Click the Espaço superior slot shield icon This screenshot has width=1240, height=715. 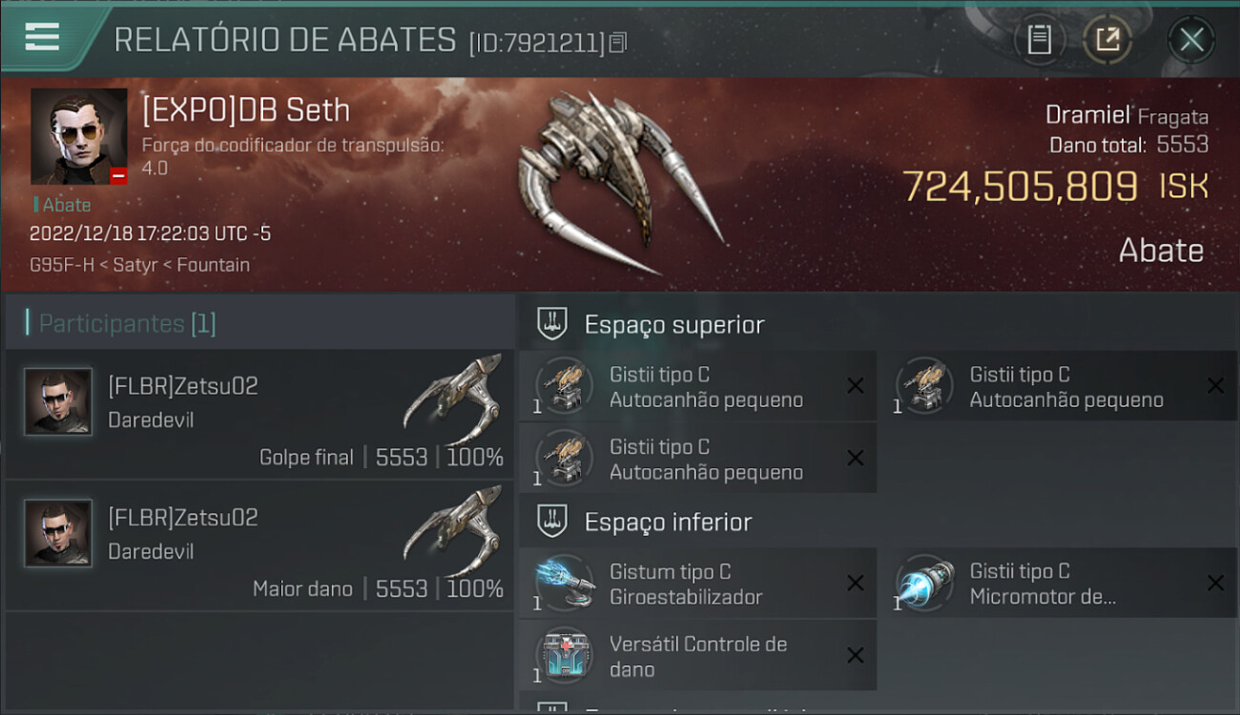553,324
